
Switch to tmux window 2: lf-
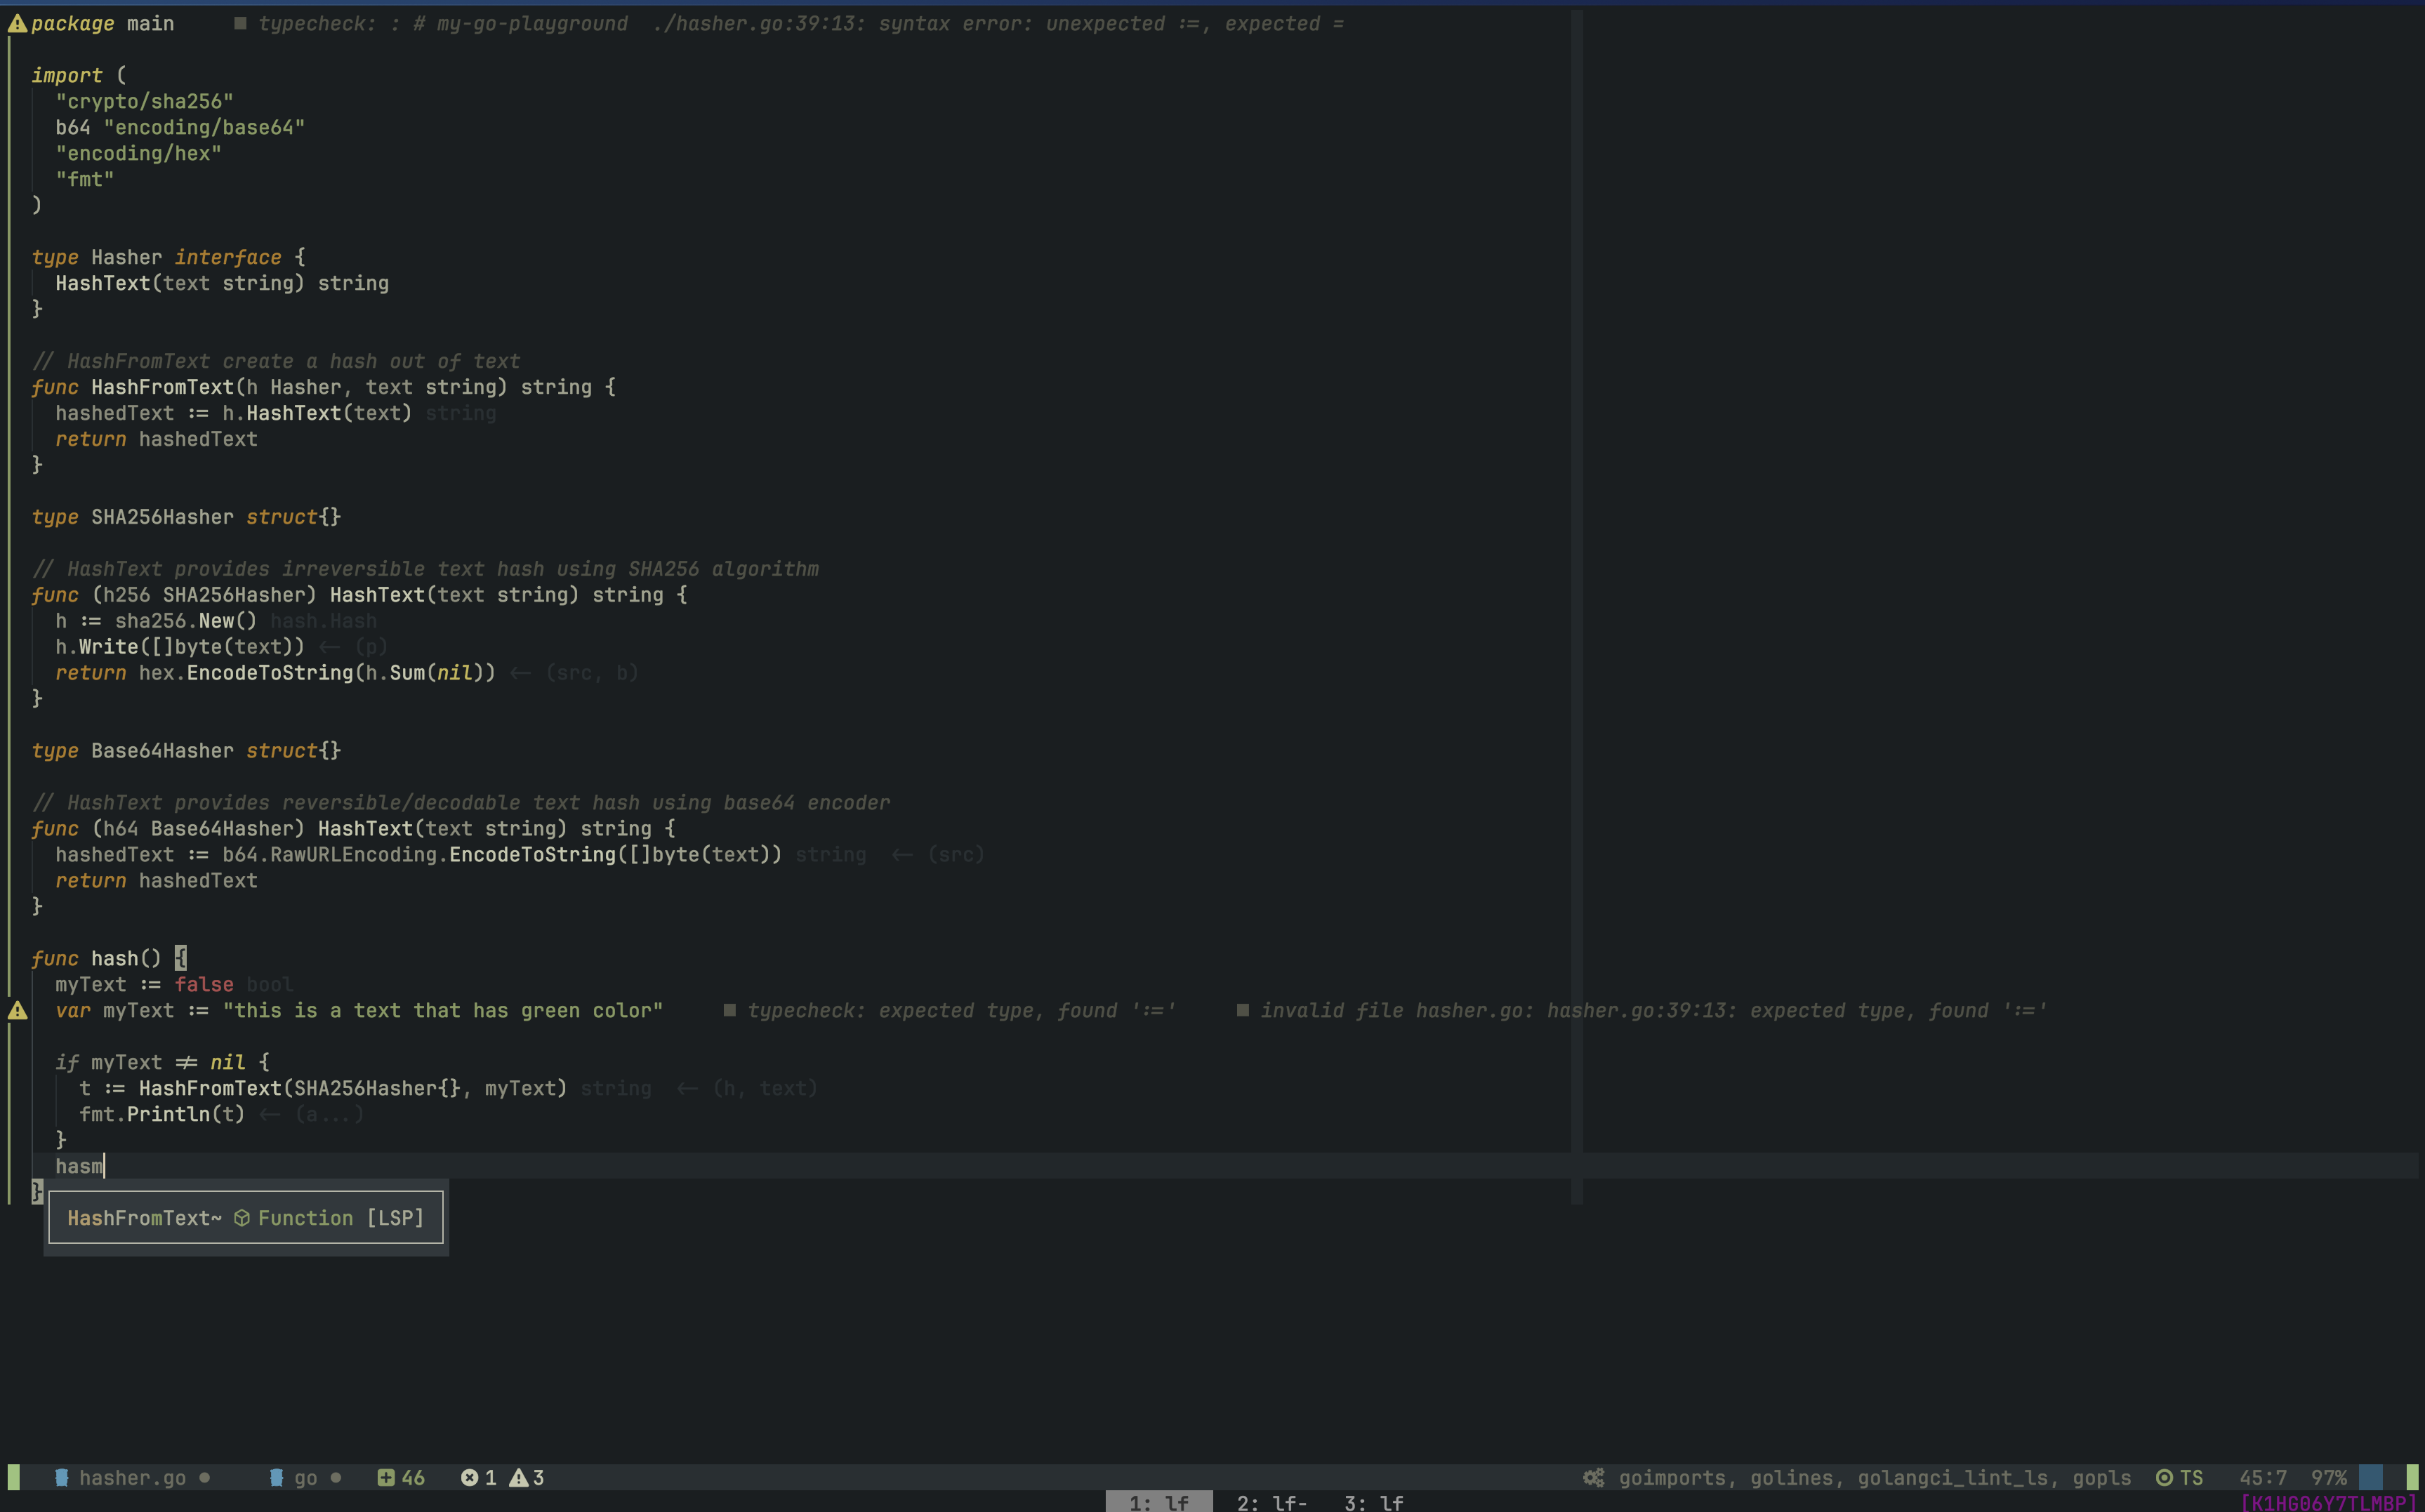coord(1271,1502)
